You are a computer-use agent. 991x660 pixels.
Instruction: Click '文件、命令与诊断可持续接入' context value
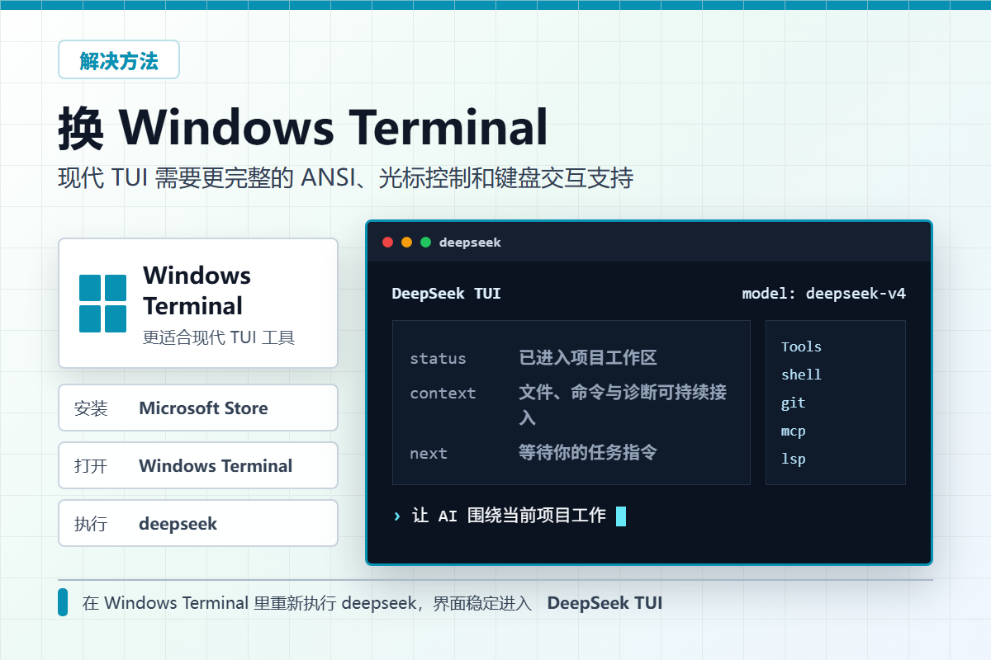pos(623,405)
